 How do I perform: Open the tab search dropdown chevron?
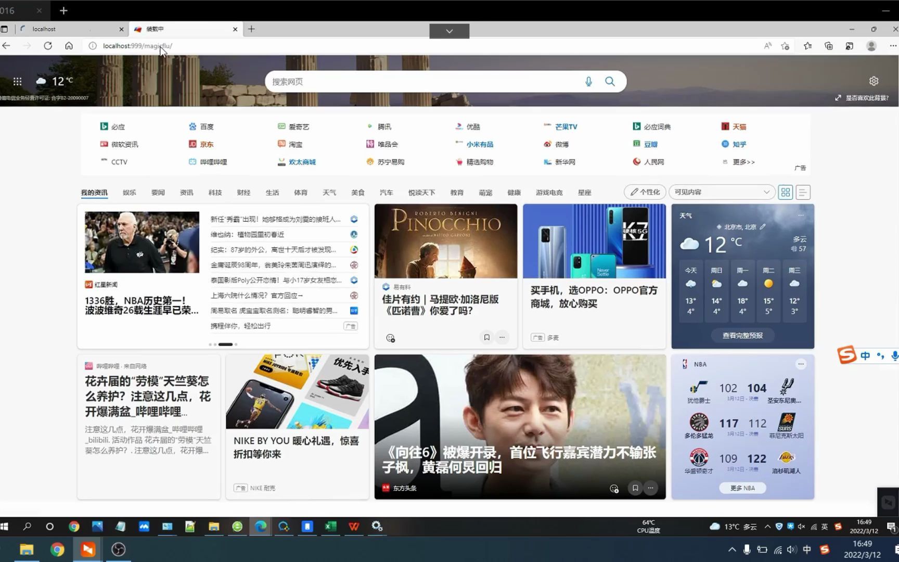449,31
